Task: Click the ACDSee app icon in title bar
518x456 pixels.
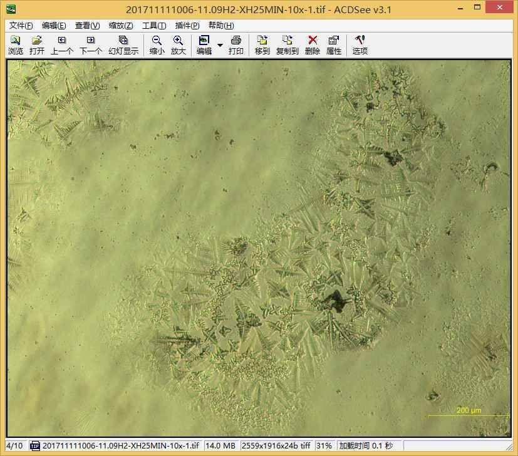Action: click(11, 9)
